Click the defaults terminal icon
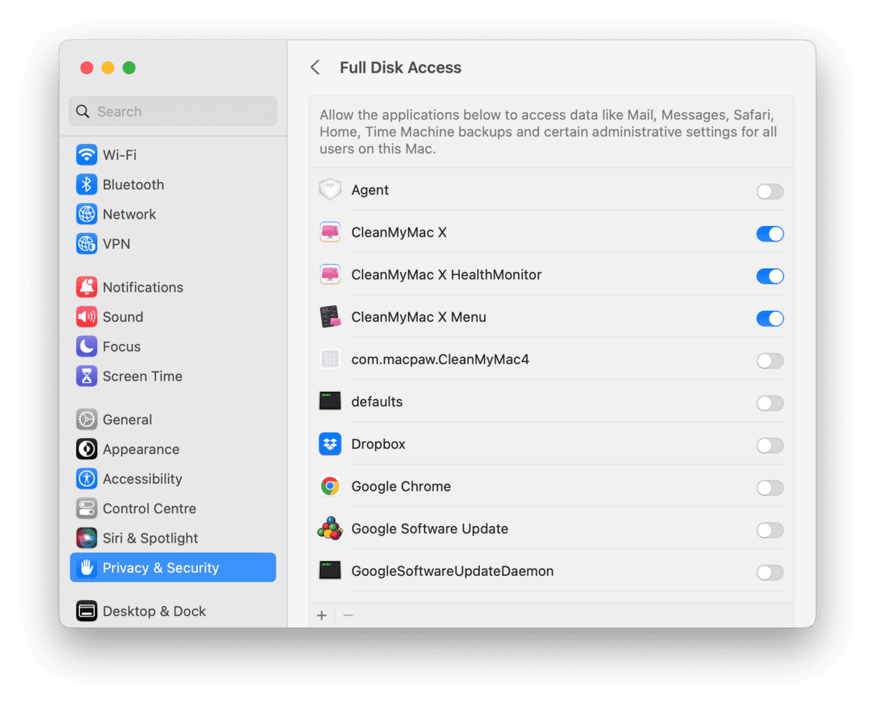 point(330,402)
